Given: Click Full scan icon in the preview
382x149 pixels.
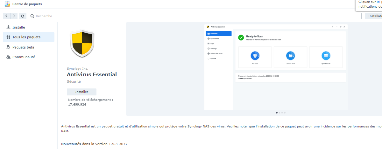Looking at the screenshot, I should [x=255, y=56].
